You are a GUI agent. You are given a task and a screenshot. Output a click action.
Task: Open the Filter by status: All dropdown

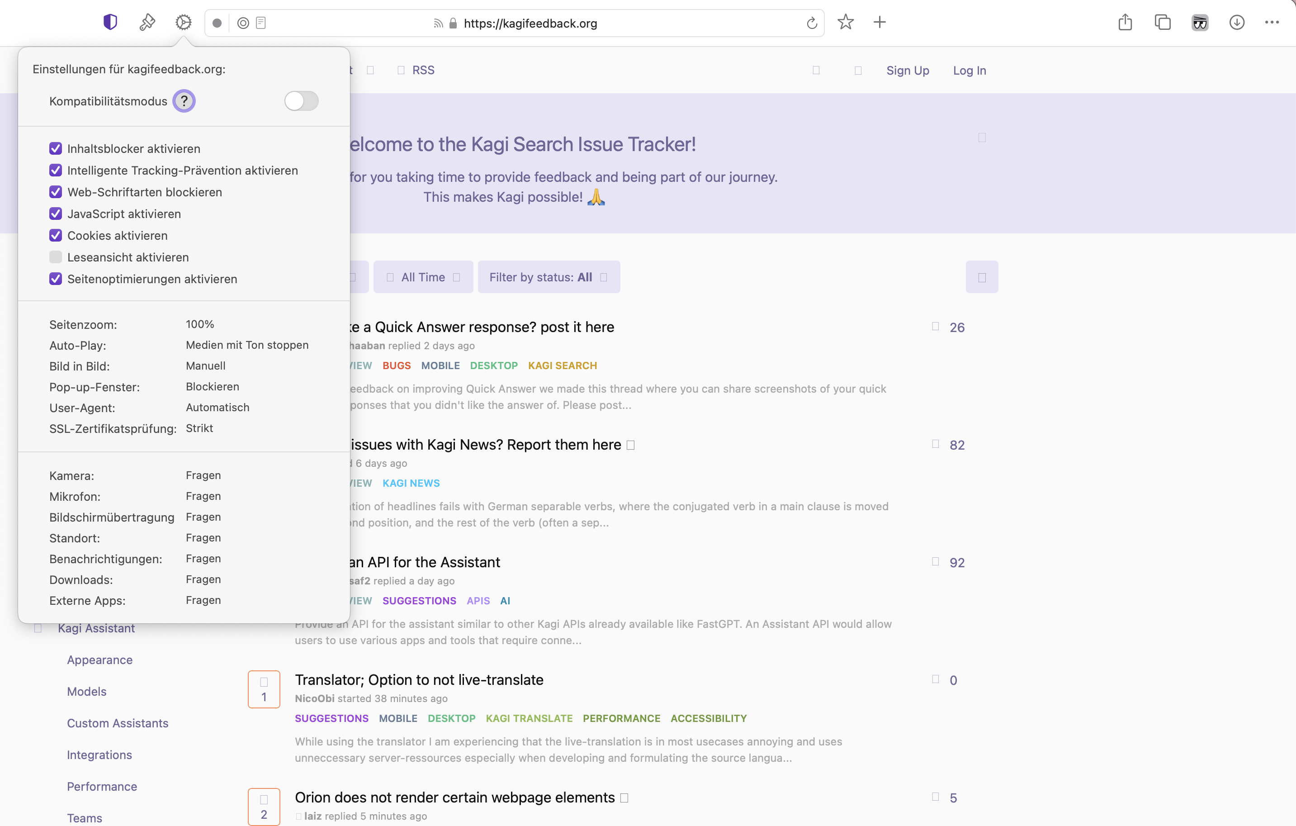coord(549,277)
